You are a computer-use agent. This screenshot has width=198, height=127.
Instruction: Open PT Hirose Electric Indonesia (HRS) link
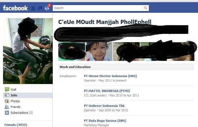click(x=110, y=76)
